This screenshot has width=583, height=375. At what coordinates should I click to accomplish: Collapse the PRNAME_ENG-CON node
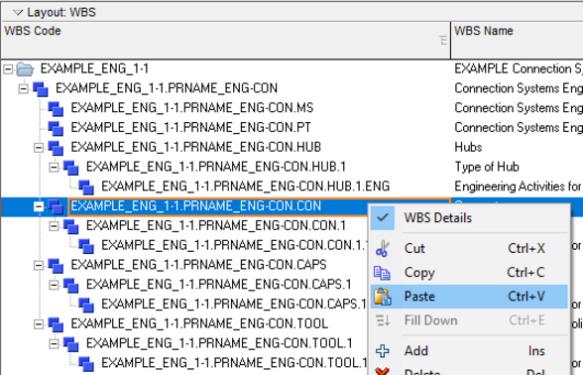tap(24, 88)
